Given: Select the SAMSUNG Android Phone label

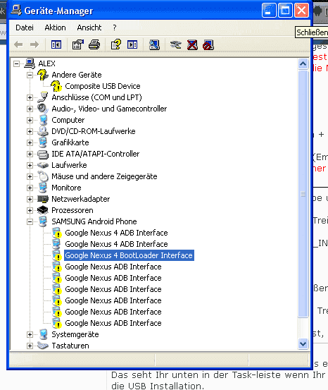Looking at the screenshot, I should tap(94, 221).
